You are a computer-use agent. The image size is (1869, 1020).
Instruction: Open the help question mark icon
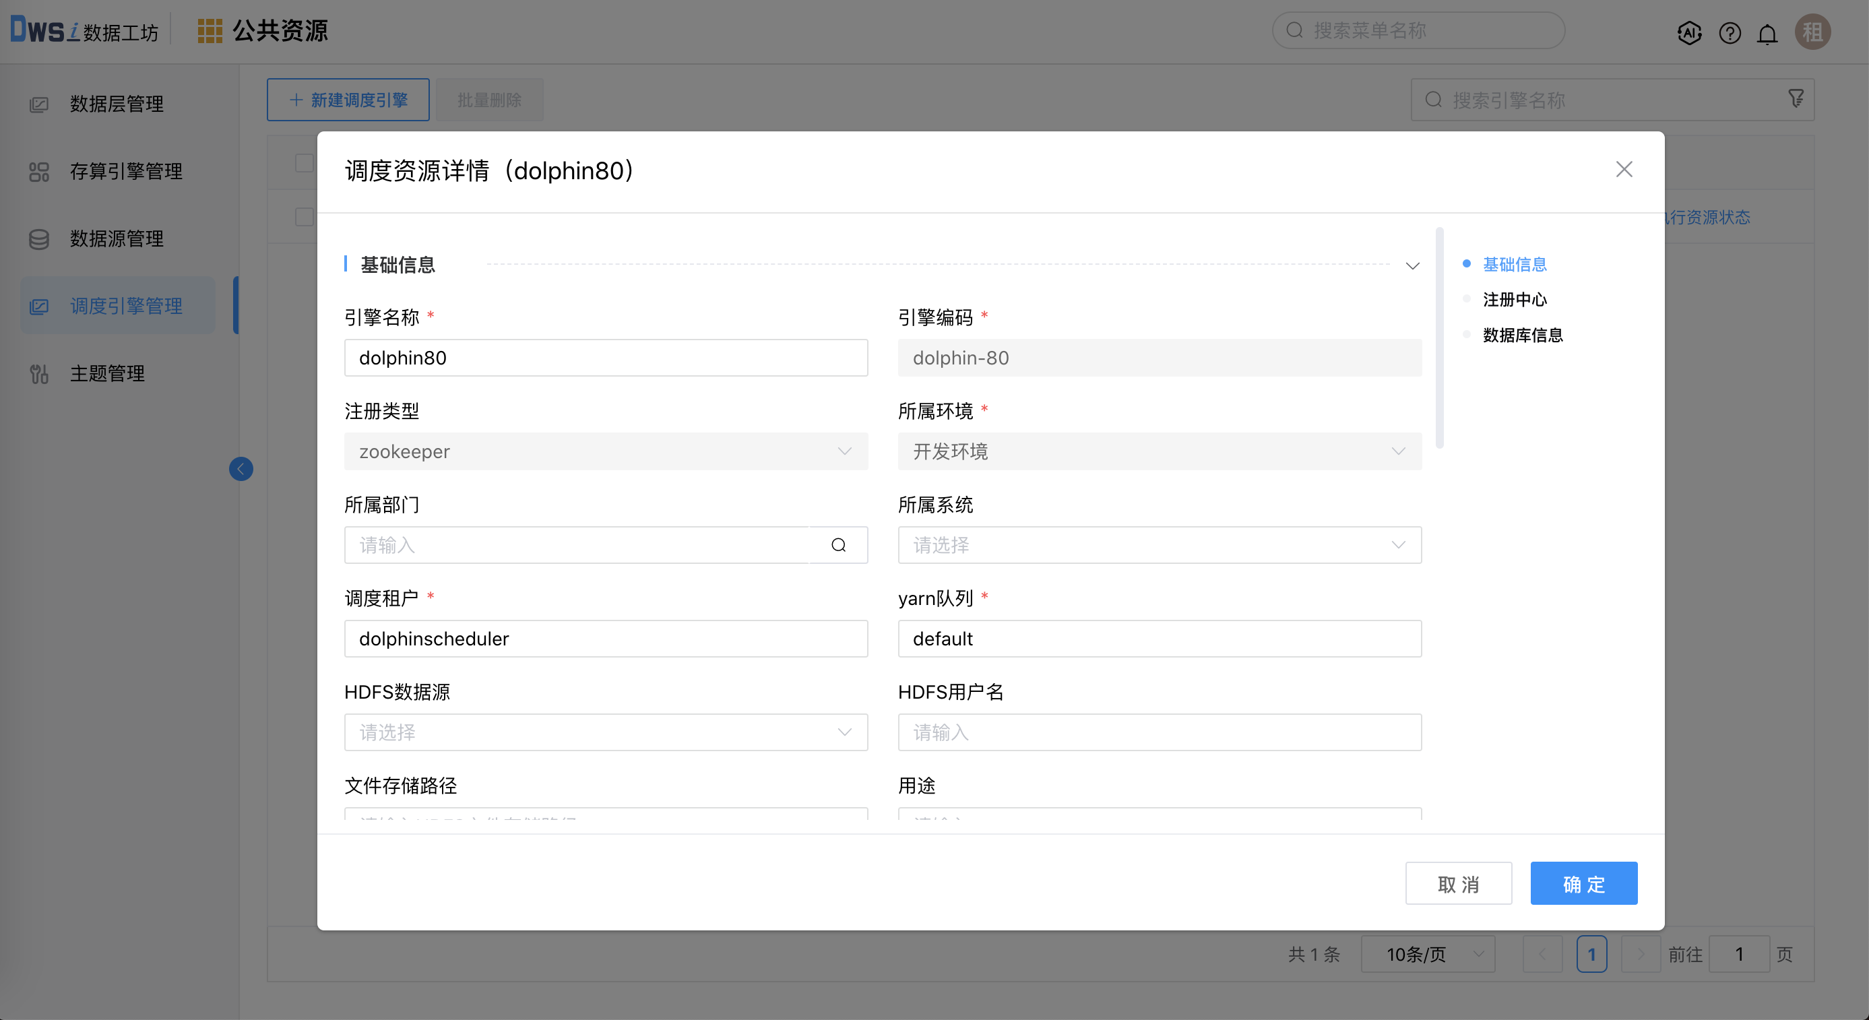1730,32
